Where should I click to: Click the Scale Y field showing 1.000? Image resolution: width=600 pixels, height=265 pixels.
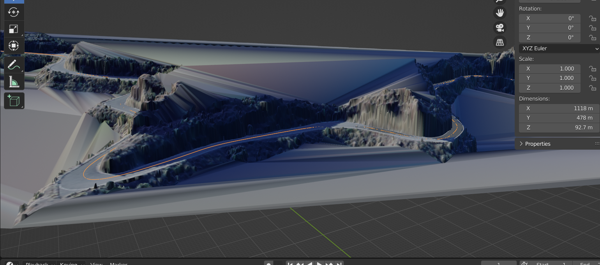click(550, 78)
